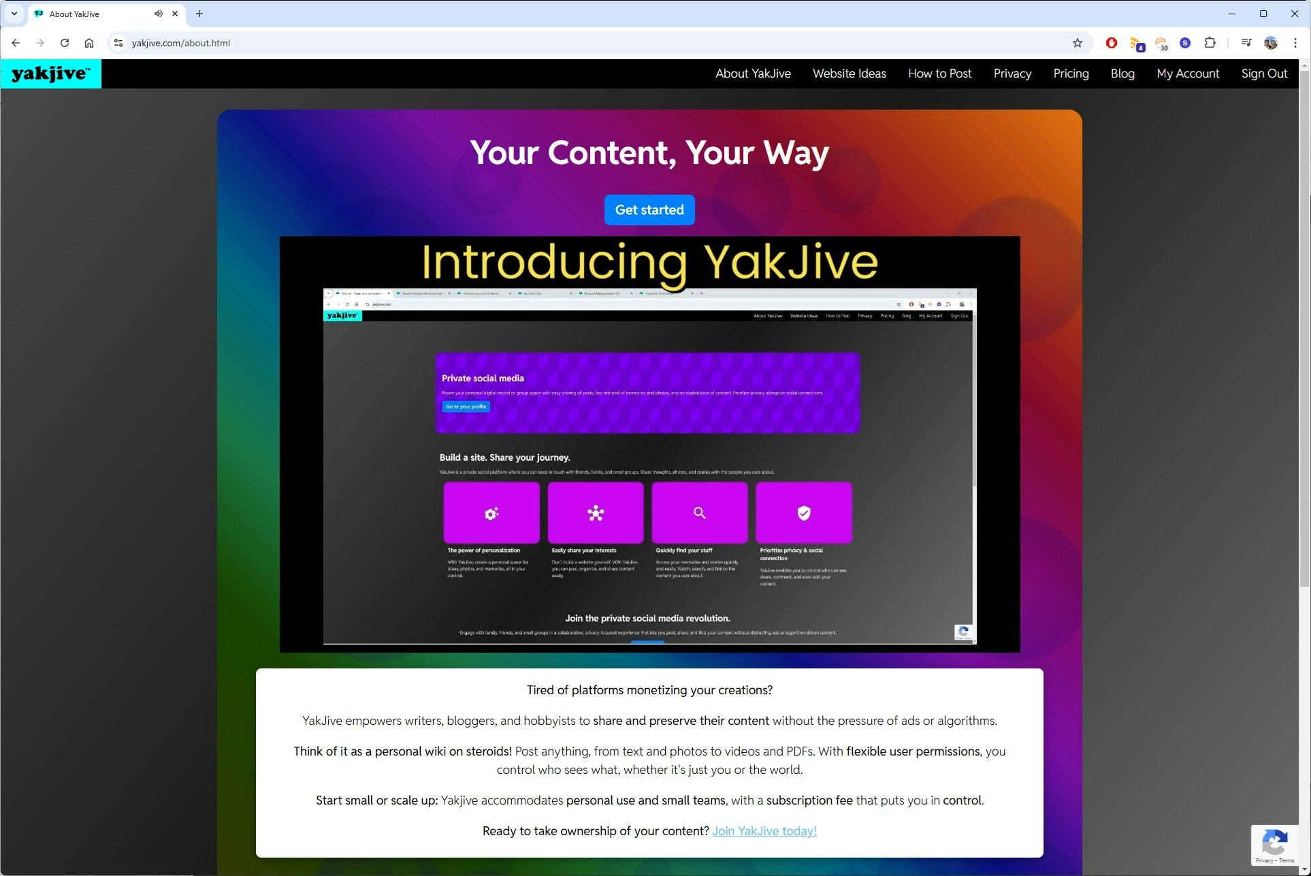This screenshot has height=876, width=1311.
Task: Open the browser home page
Action: (89, 43)
